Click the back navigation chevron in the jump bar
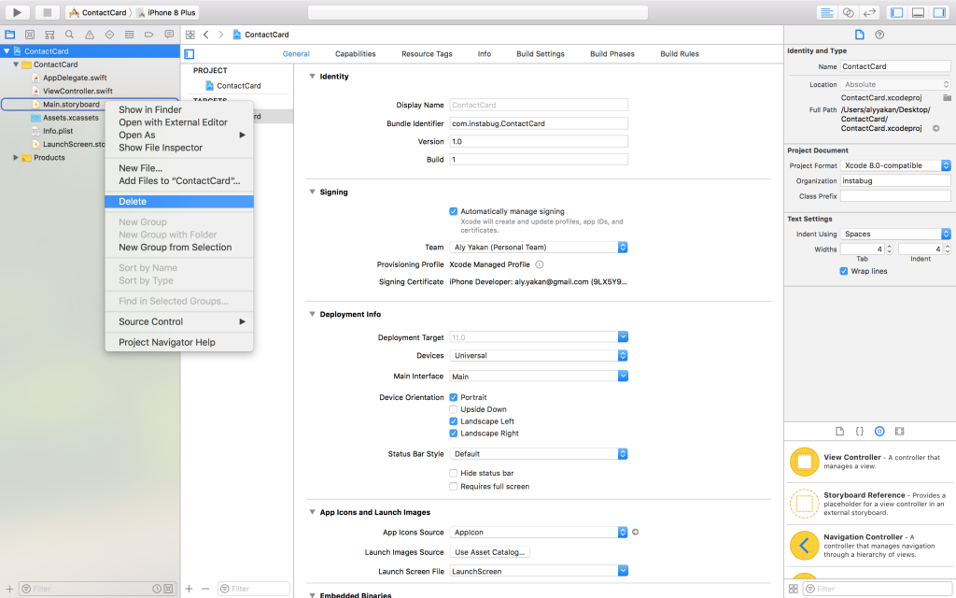 point(204,34)
